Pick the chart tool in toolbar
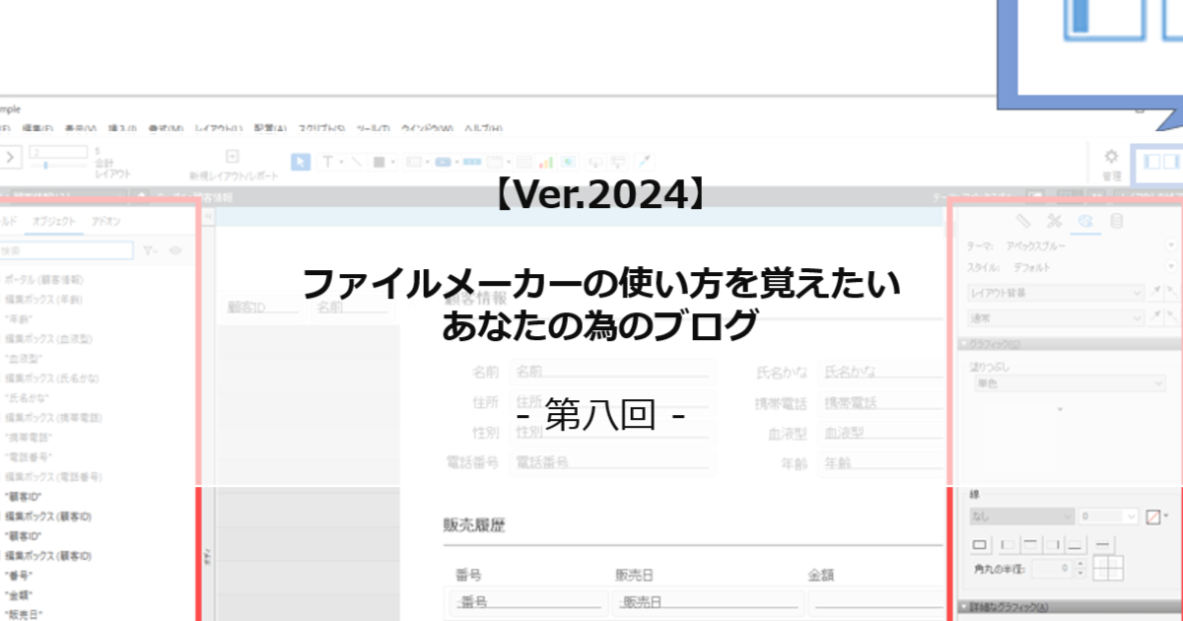Screen dimensions: 1183x621 [544, 162]
